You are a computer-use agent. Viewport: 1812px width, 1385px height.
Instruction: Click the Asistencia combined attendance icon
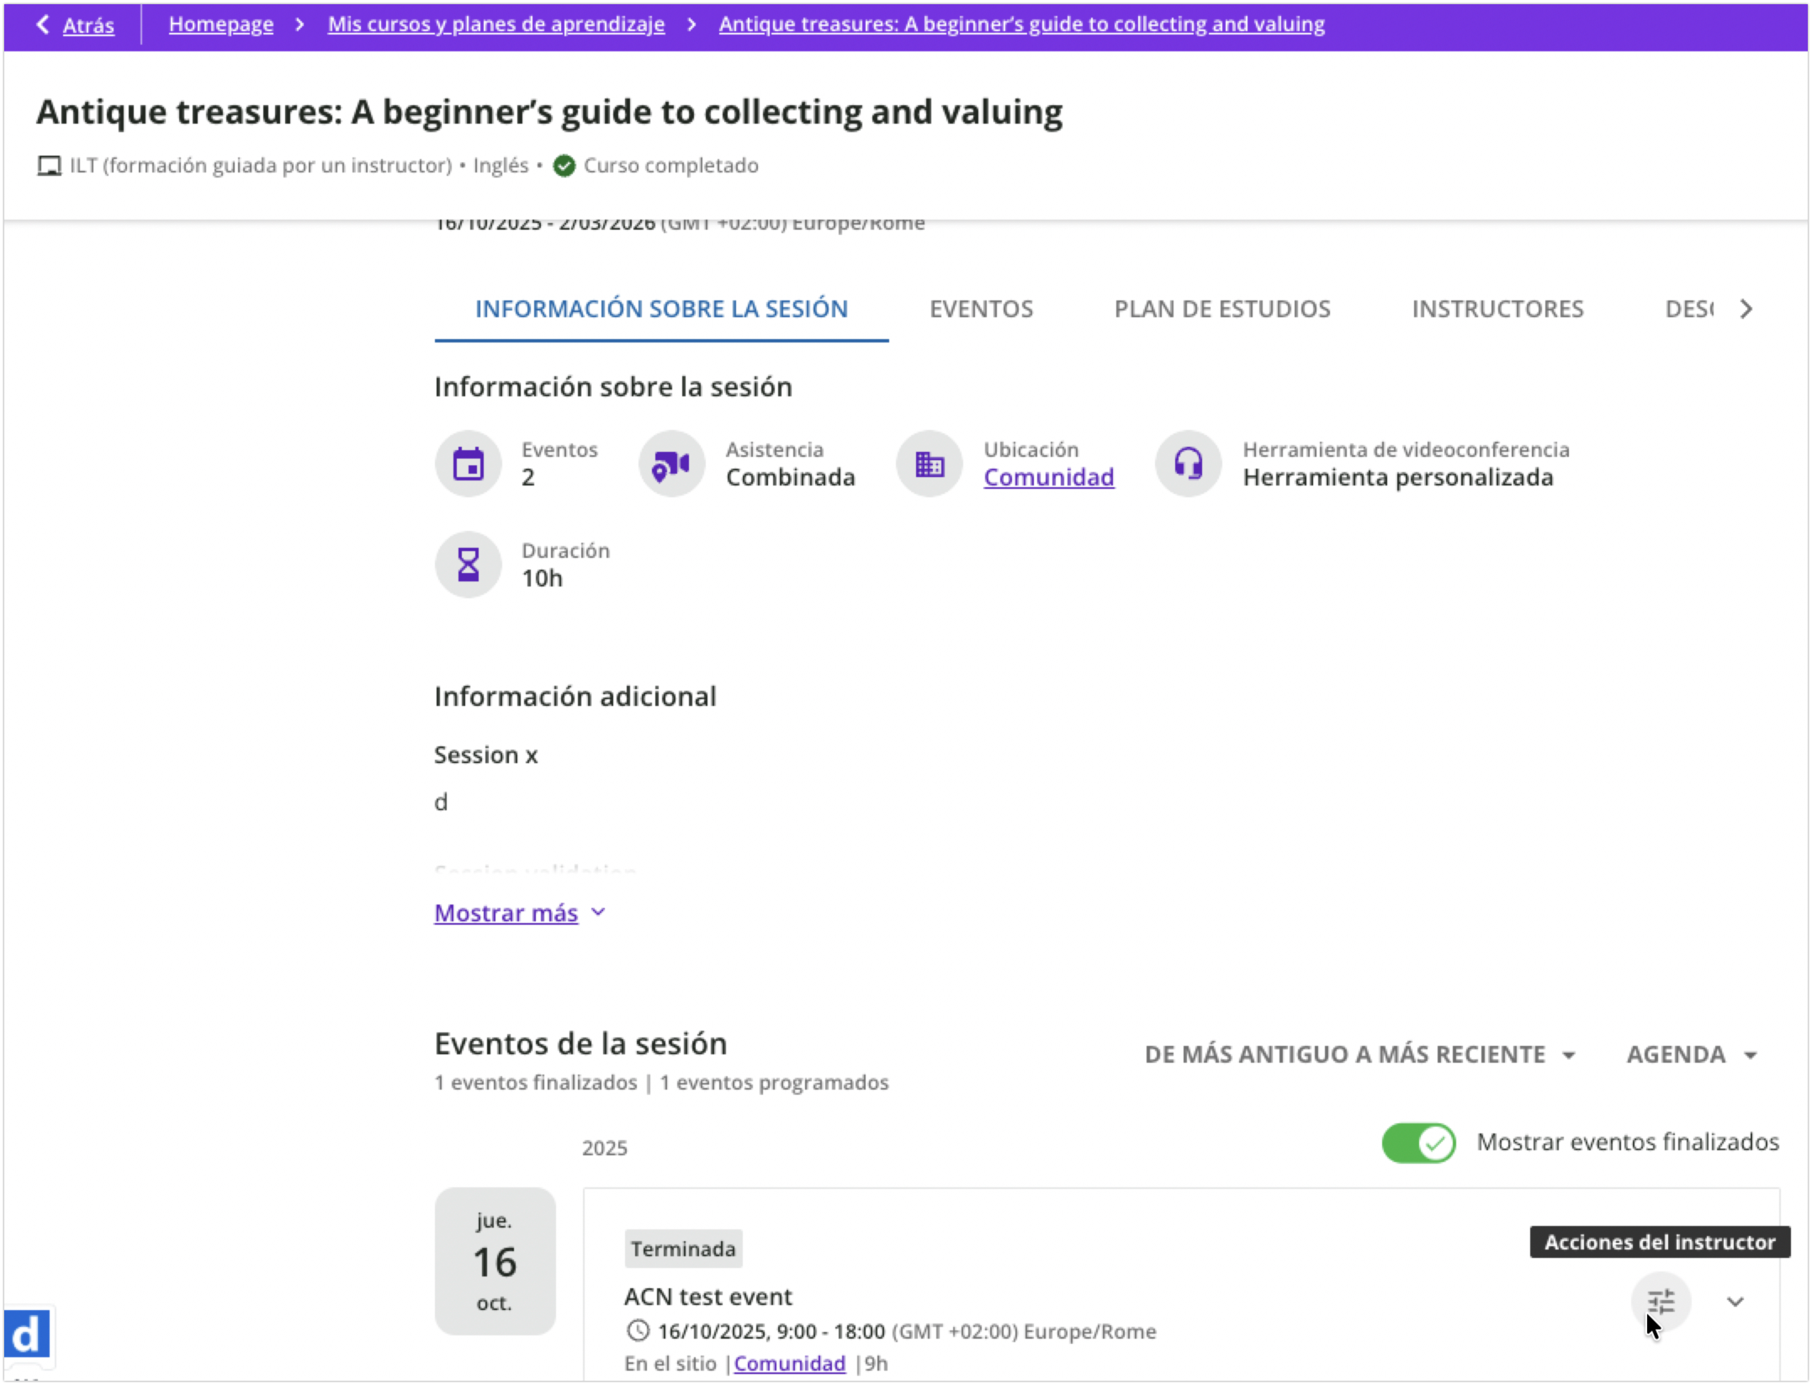[x=672, y=464]
